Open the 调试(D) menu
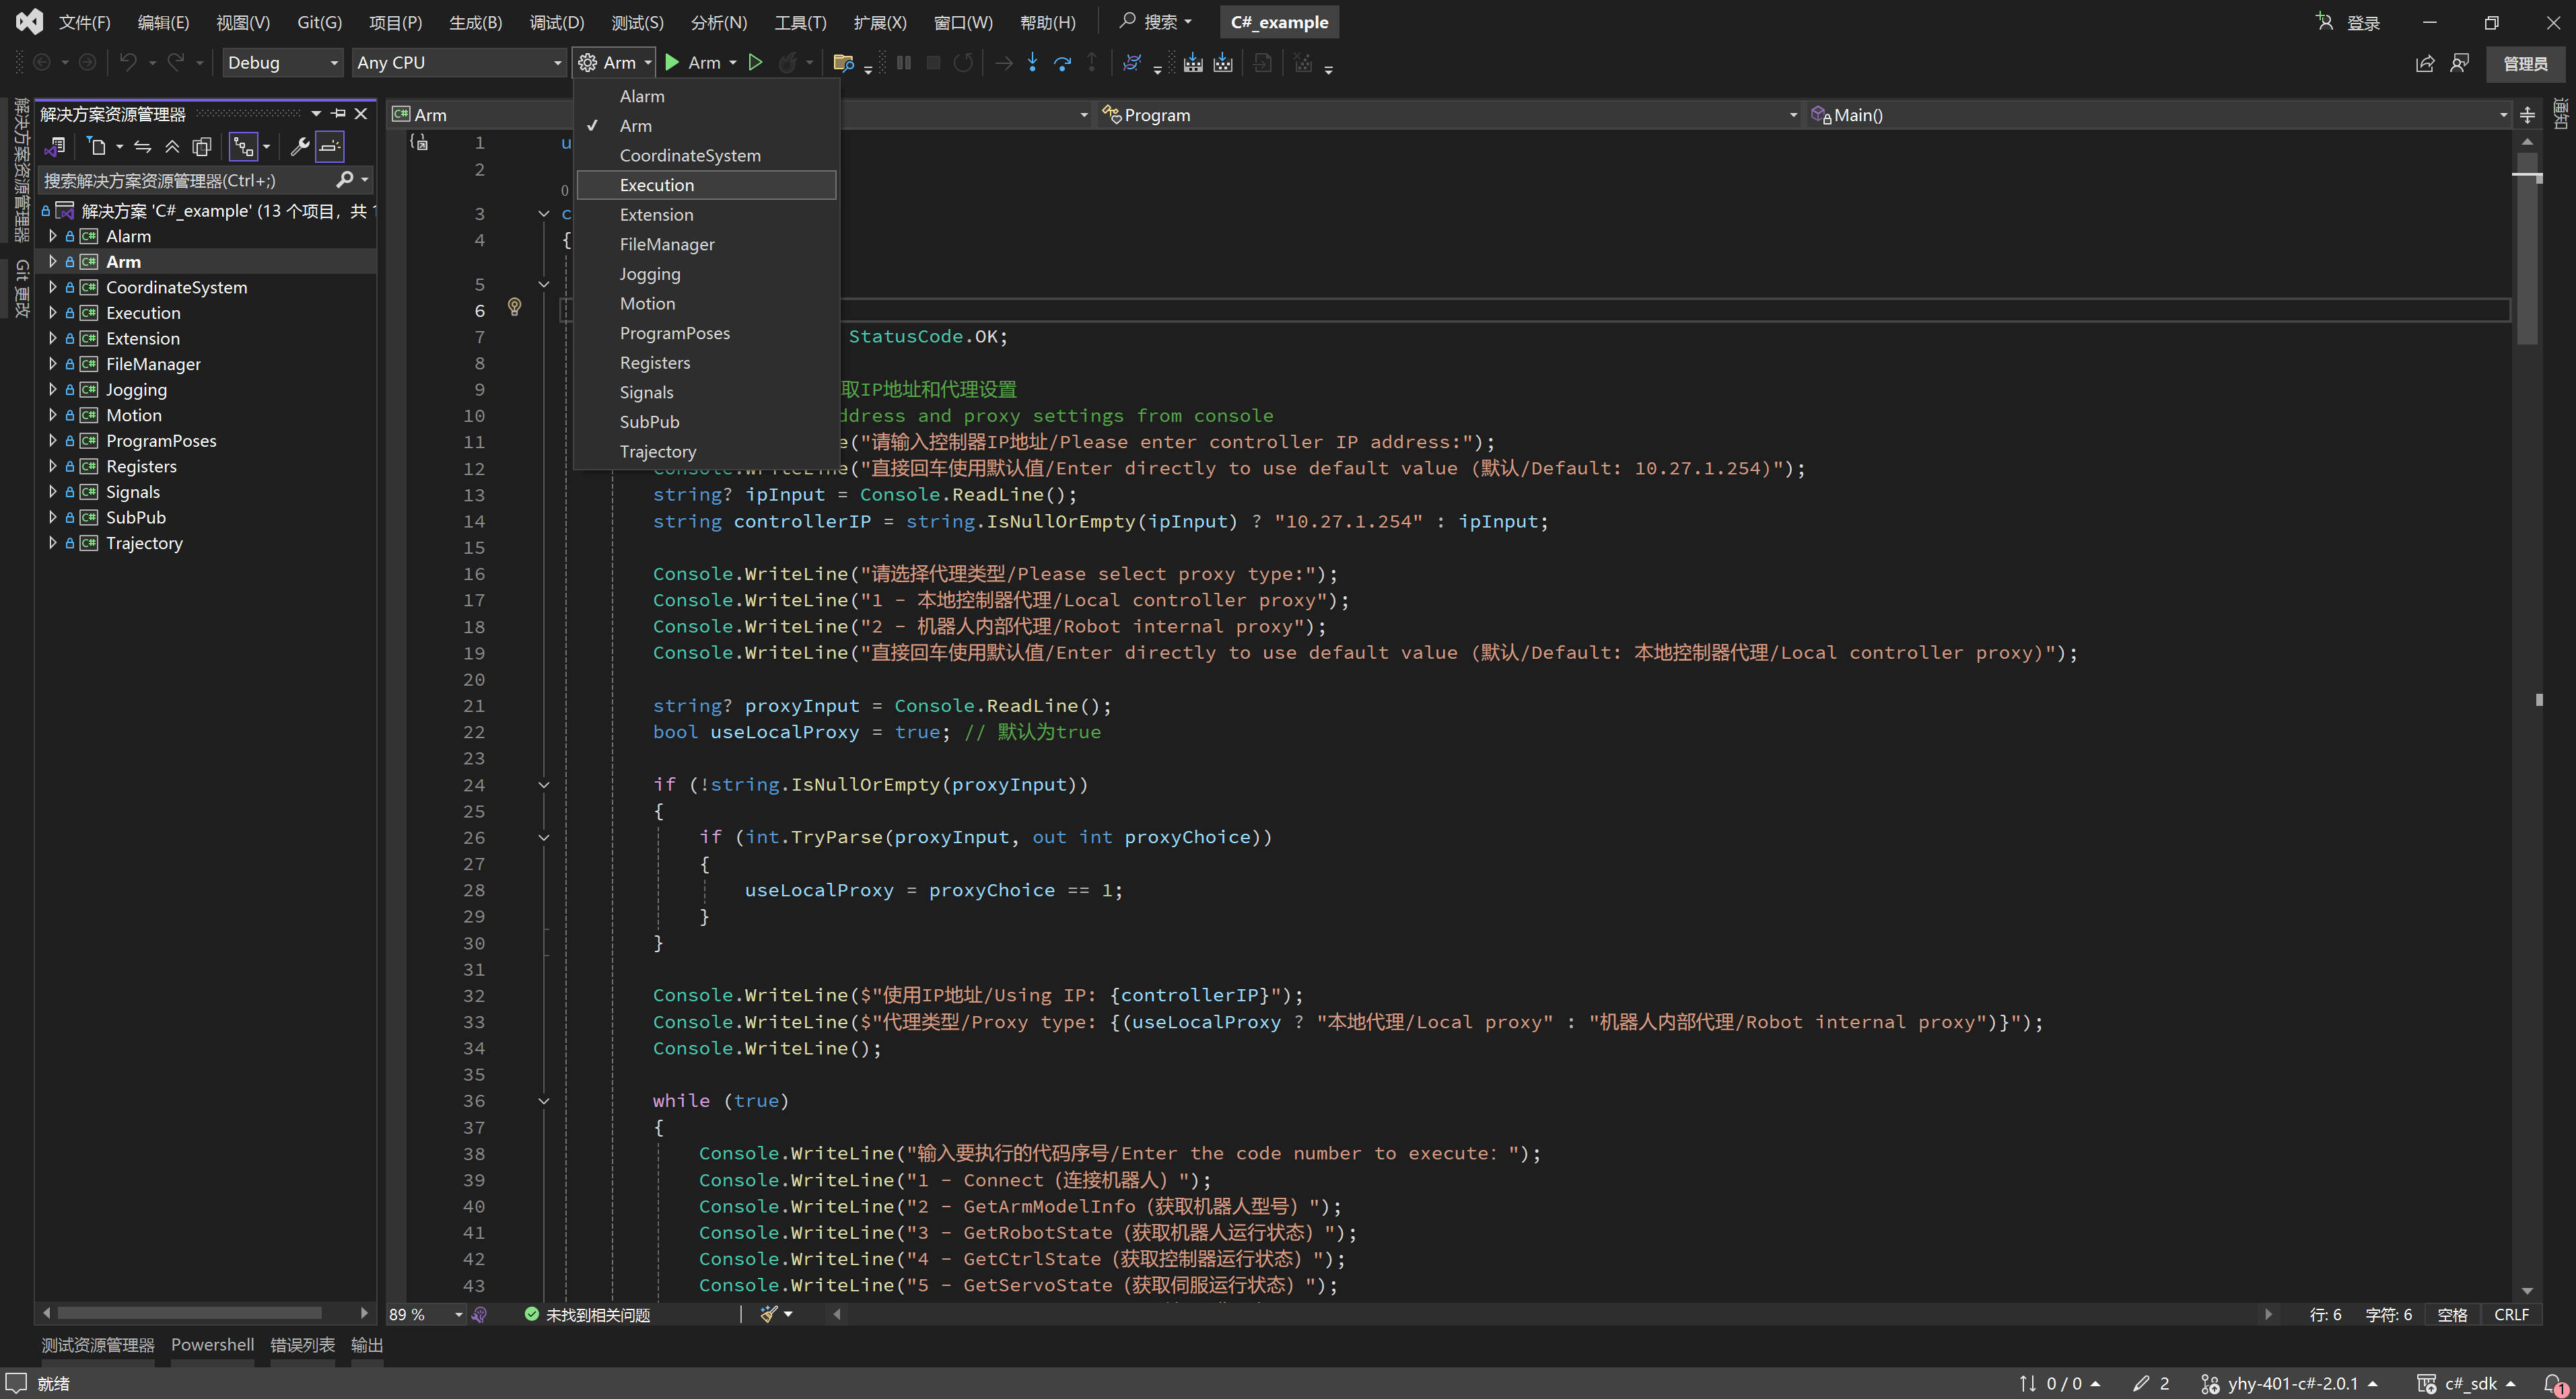 click(x=556, y=22)
